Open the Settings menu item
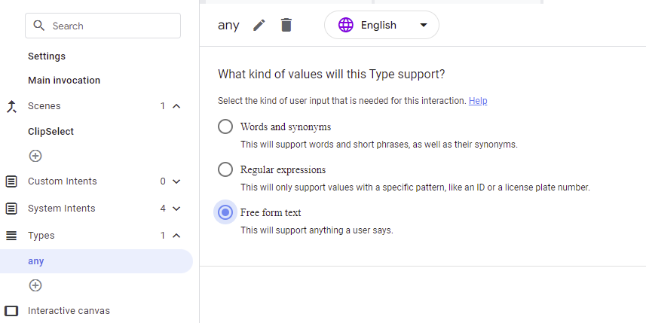 47,56
